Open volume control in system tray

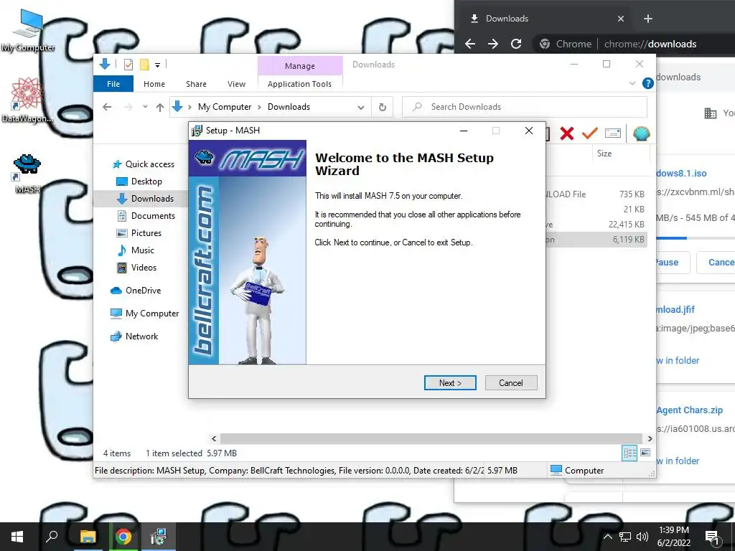pyautogui.click(x=642, y=537)
